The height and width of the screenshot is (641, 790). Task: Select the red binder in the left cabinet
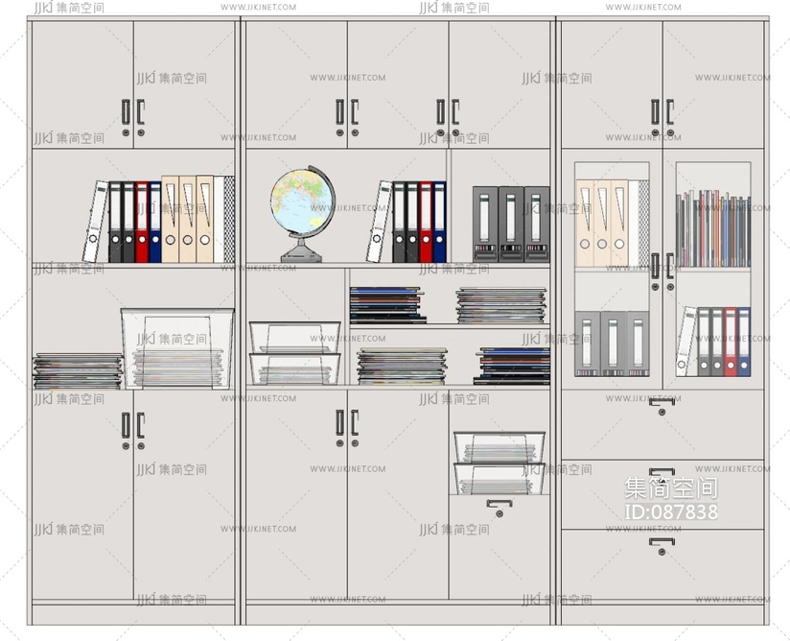point(142,222)
